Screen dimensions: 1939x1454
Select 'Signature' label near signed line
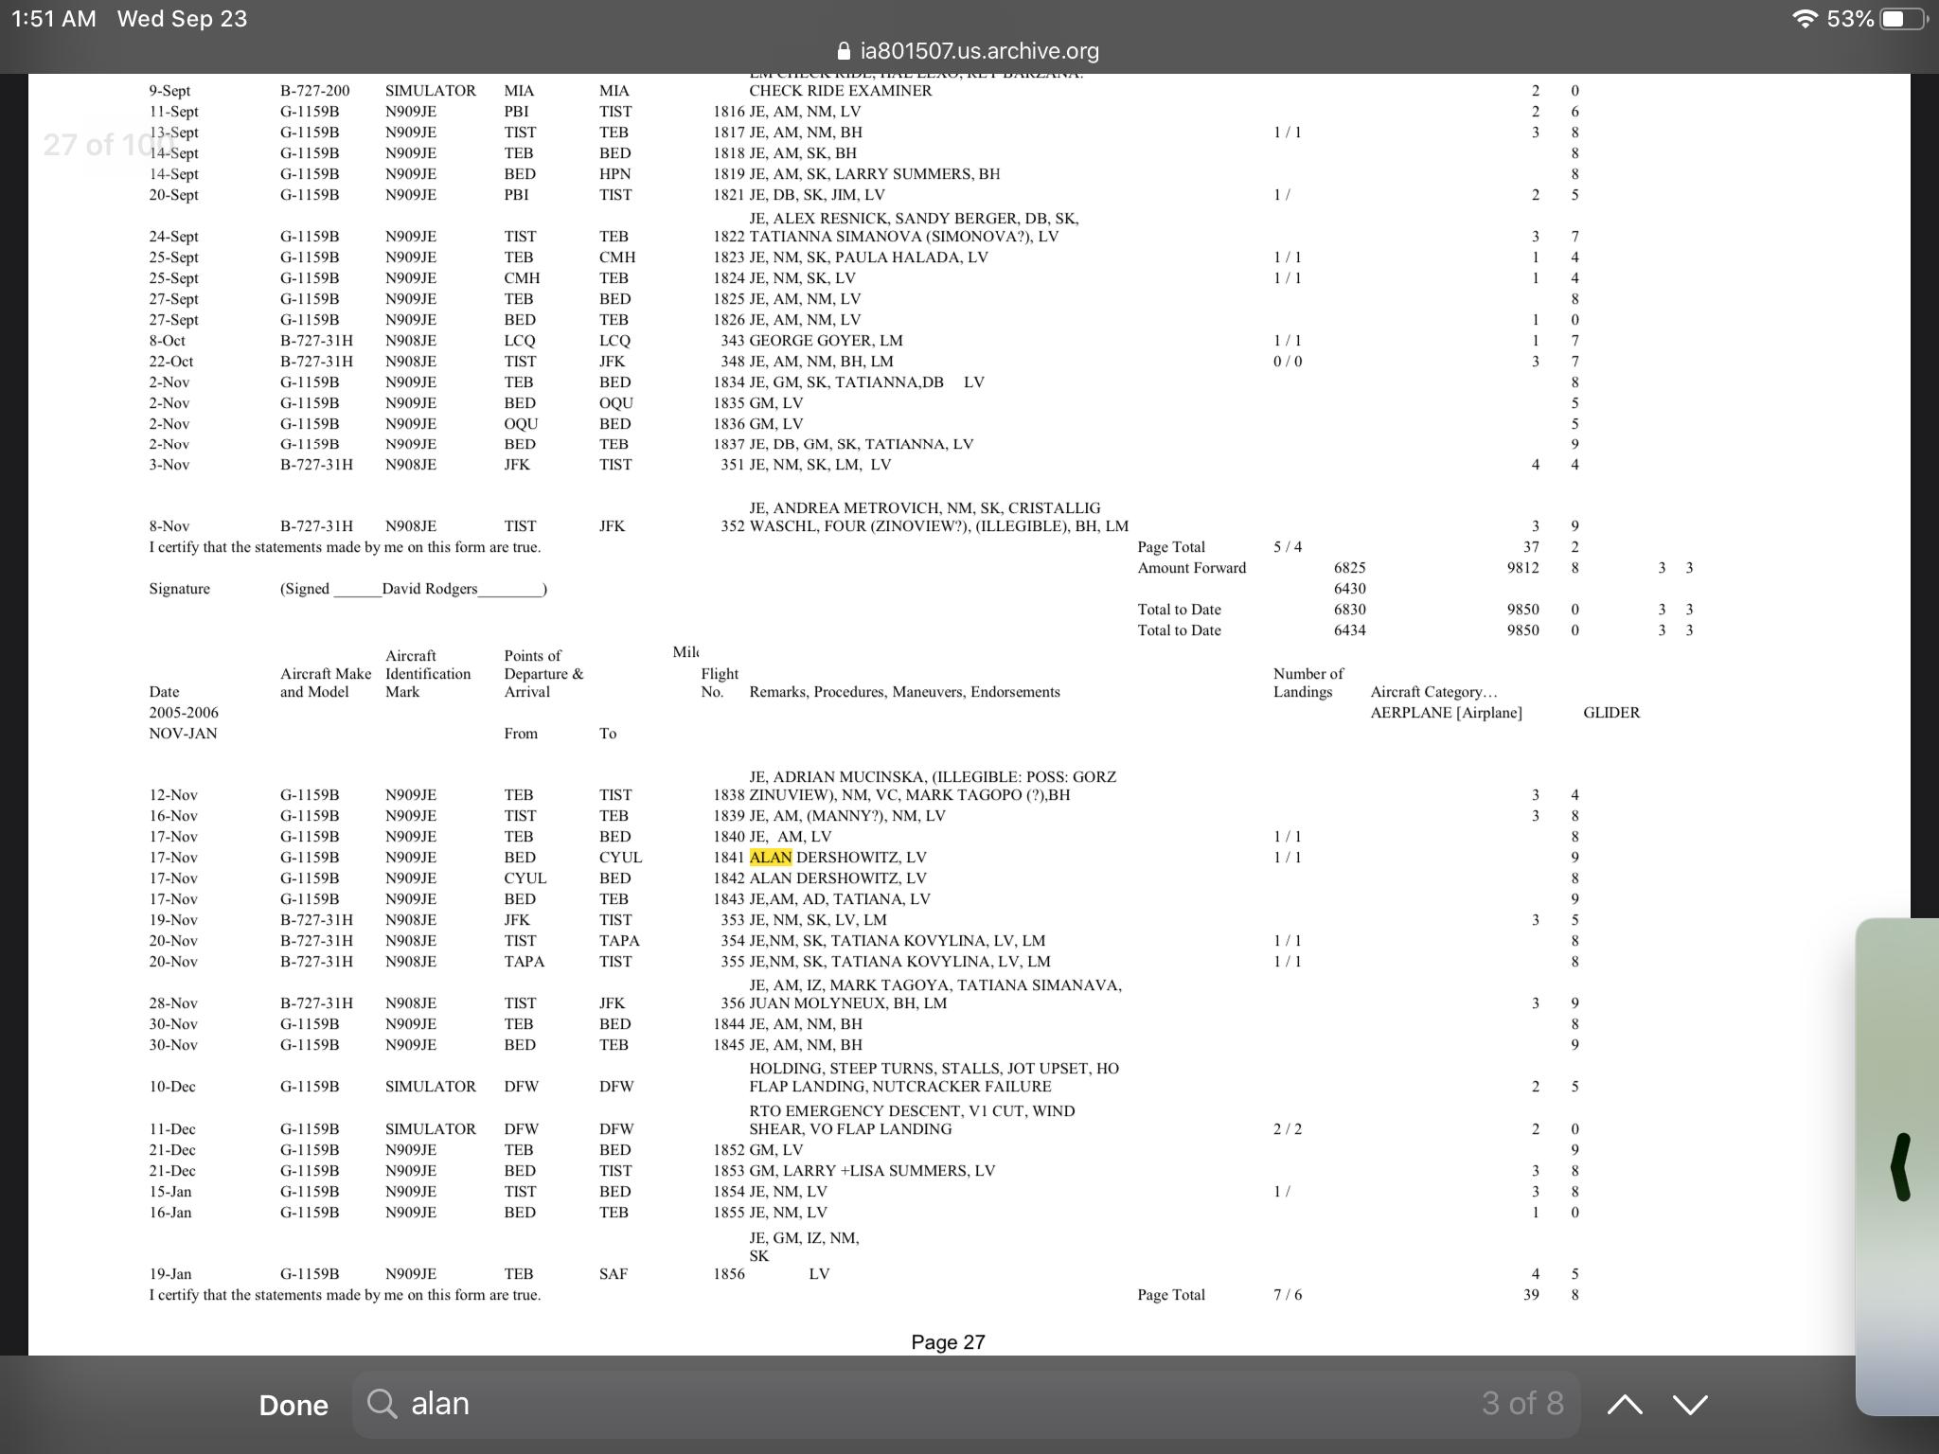tap(179, 589)
